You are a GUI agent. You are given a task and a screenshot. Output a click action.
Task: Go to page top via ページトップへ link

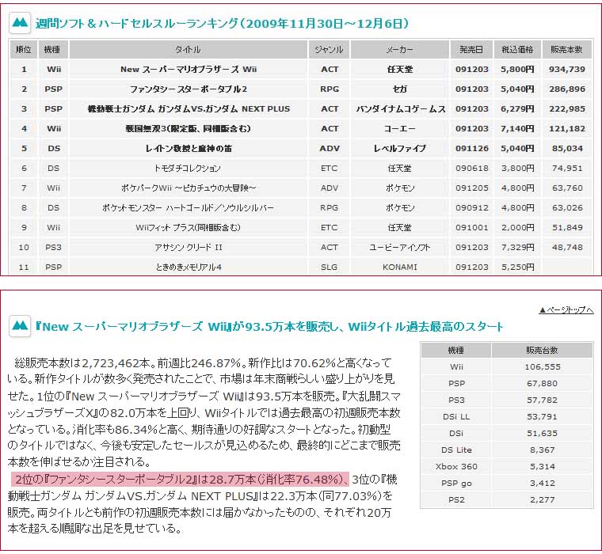(x=566, y=309)
